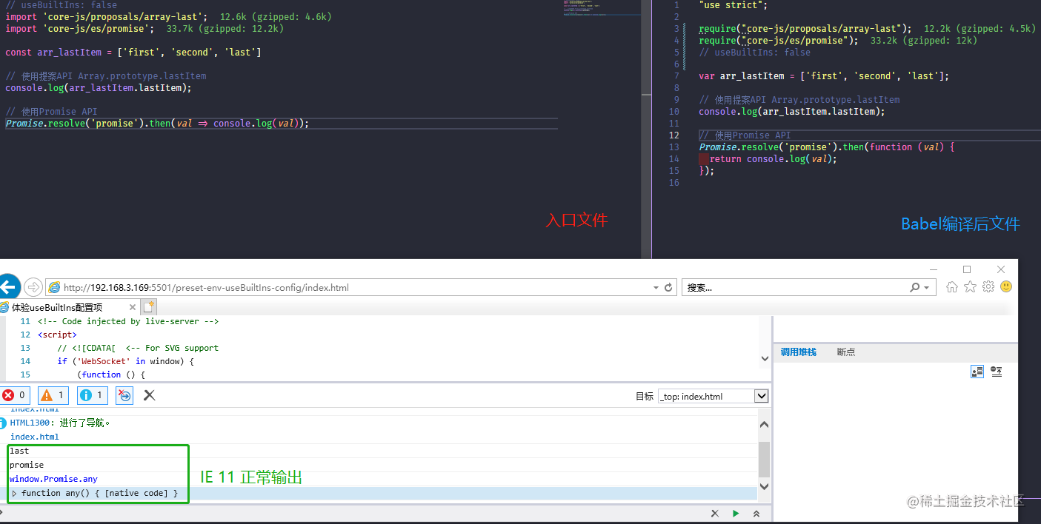This screenshot has height=524, width=1041.
Task: Toggle console warning messages filter
Action: (53, 395)
